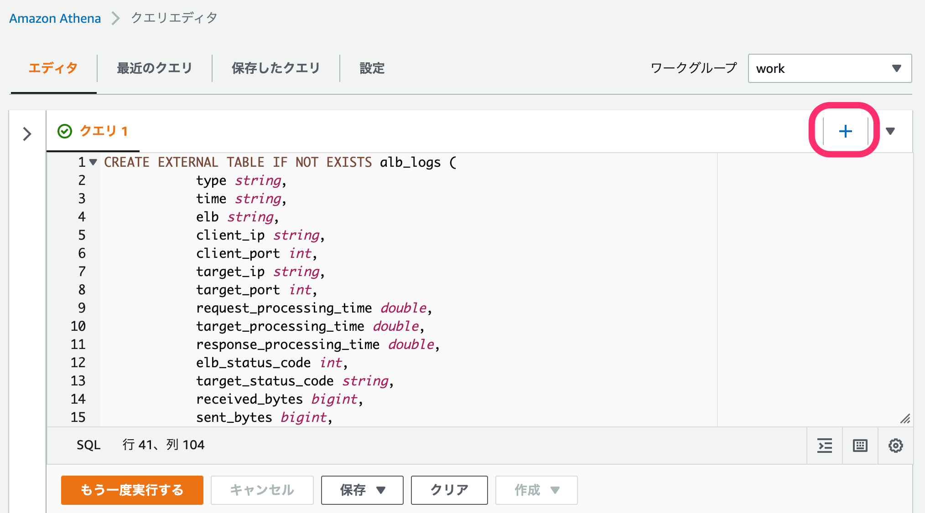Go to Amazon Athena breadcrumb link
925x513 pixels.
(55, 18)
